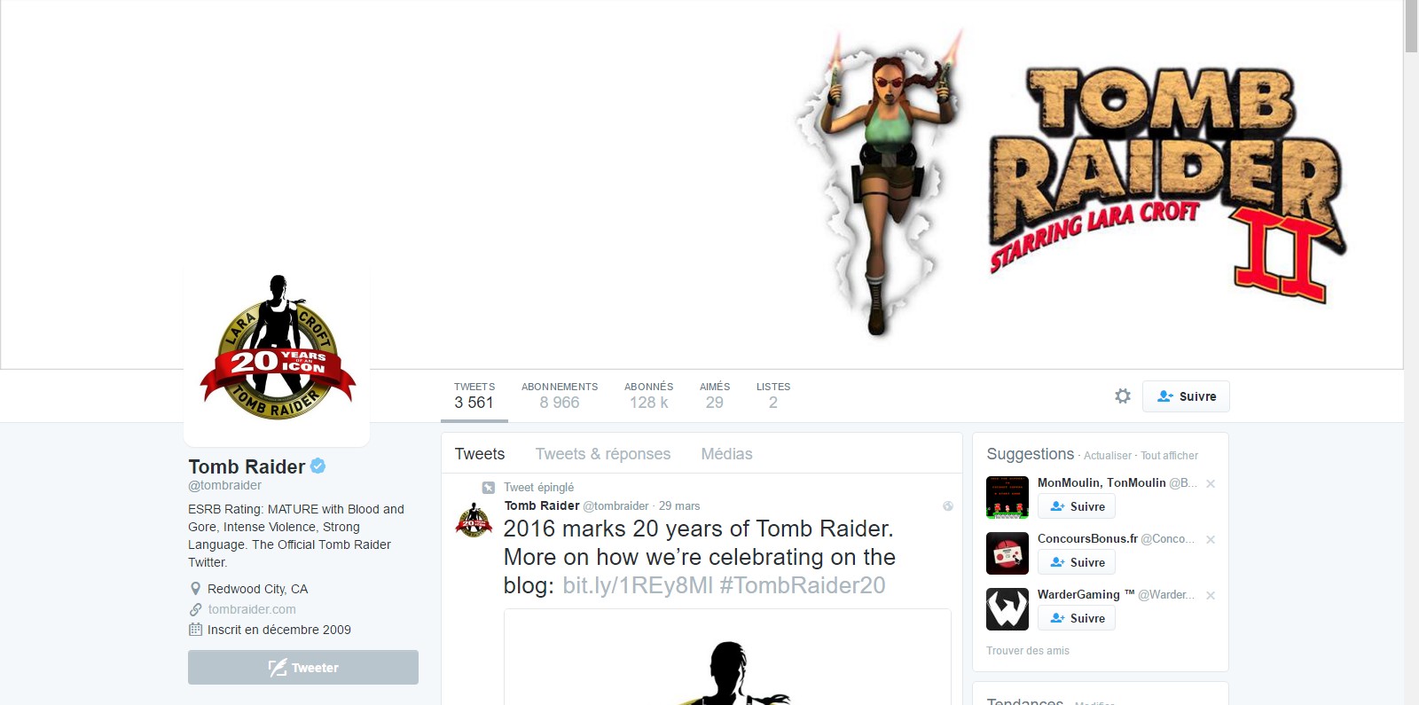Open the MonMoulin, TonMoulin profile name
This screenshot has width=1419, height=705.
point(1101,482)
